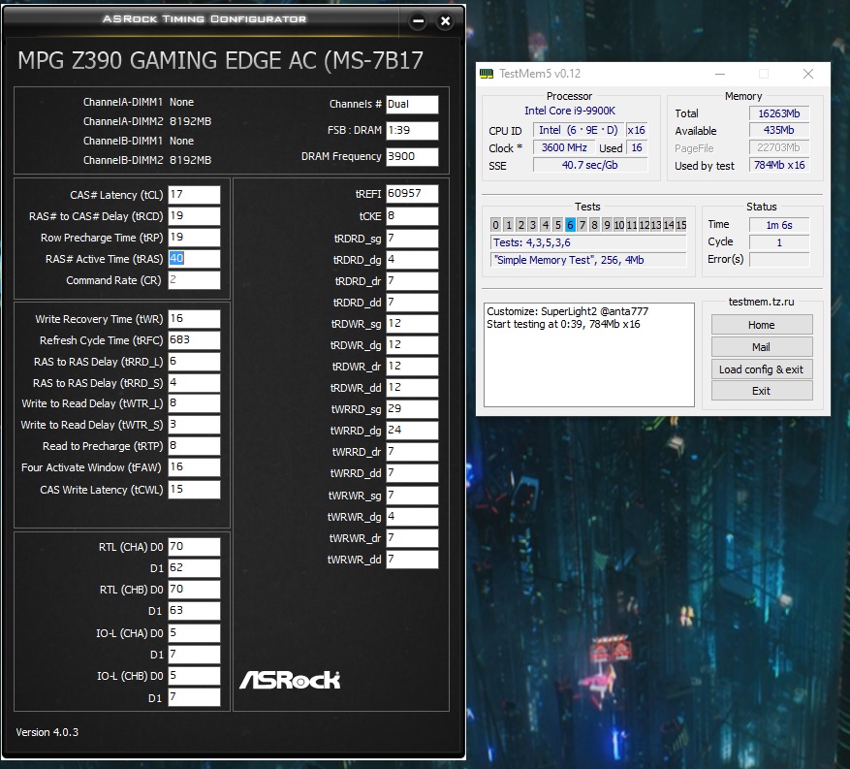Close the ASRock Timing Configurator window
850x769 pixels.
coord(445,21)
